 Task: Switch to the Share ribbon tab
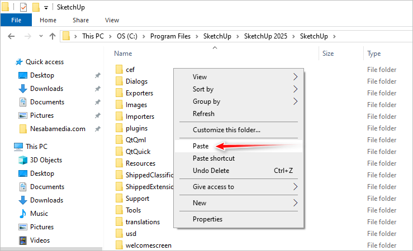80,20
